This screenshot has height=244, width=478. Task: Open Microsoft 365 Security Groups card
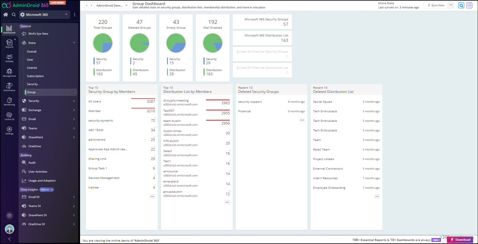(262, 22)
